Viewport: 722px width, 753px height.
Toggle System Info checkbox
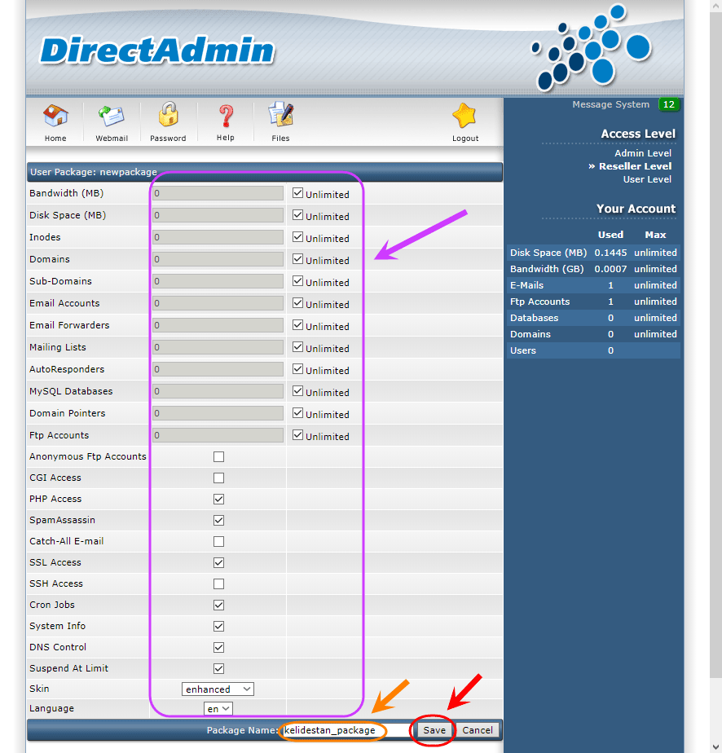pyautogui.click(x=219, y=626)
